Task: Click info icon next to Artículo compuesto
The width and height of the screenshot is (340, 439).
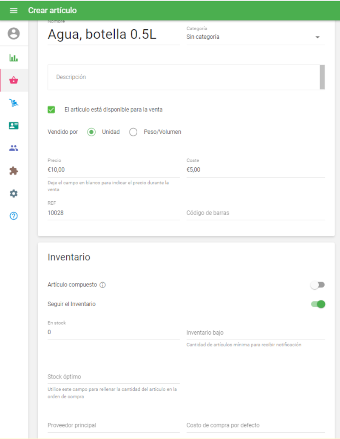Action: (102, 285)
